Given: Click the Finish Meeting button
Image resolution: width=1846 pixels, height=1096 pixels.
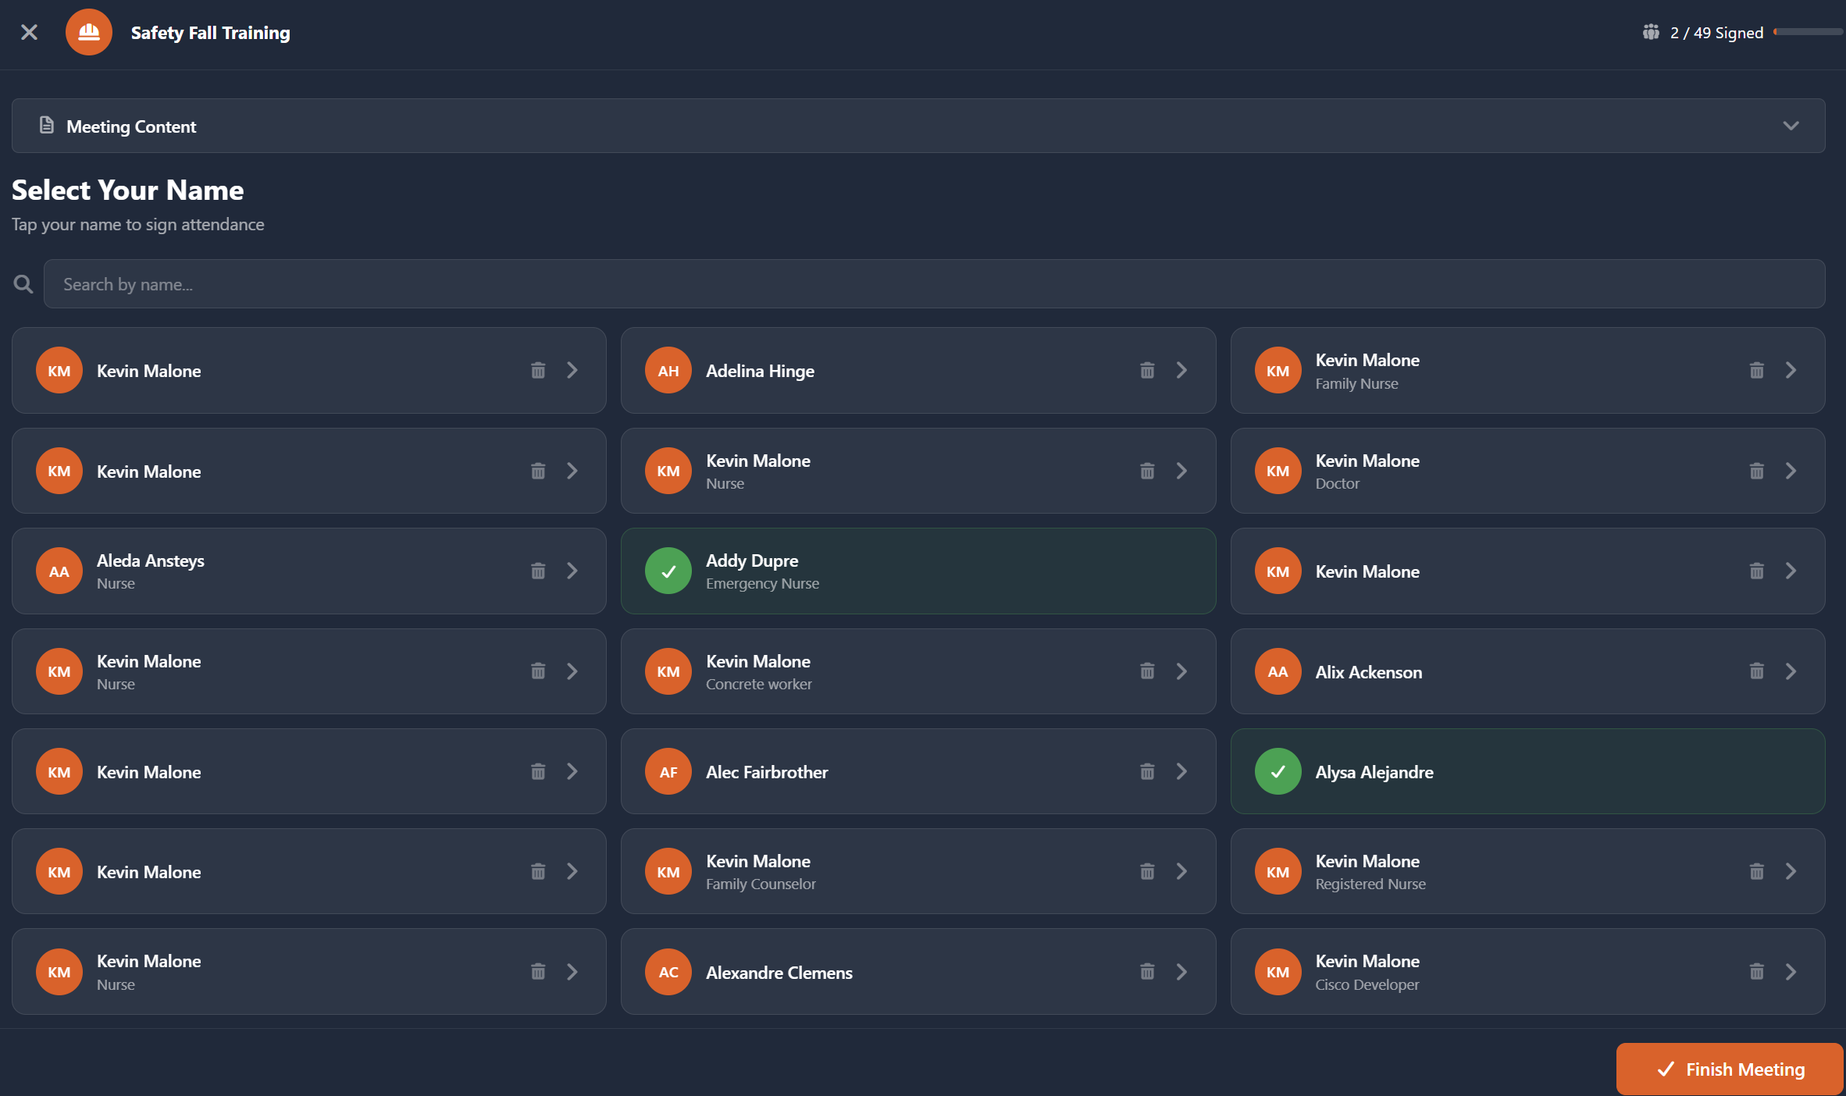Looking at the screenshot, I should click(1730, 1069).
